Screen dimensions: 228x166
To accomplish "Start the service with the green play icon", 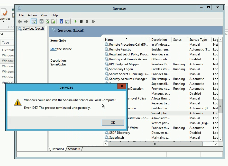I will point(76,22).
